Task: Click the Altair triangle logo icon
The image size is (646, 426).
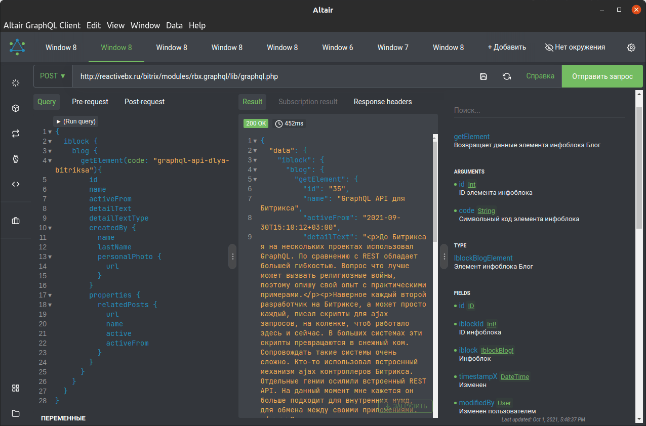Action: [18, 47]
